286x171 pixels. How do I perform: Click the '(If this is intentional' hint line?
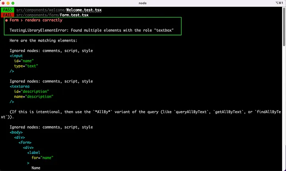tap(141, 114)
